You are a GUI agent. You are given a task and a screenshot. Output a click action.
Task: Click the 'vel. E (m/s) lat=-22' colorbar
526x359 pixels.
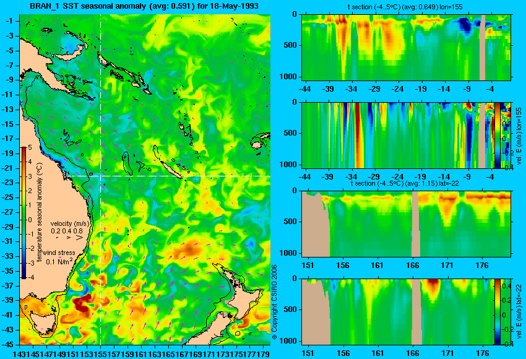click(x=497, y=312)
